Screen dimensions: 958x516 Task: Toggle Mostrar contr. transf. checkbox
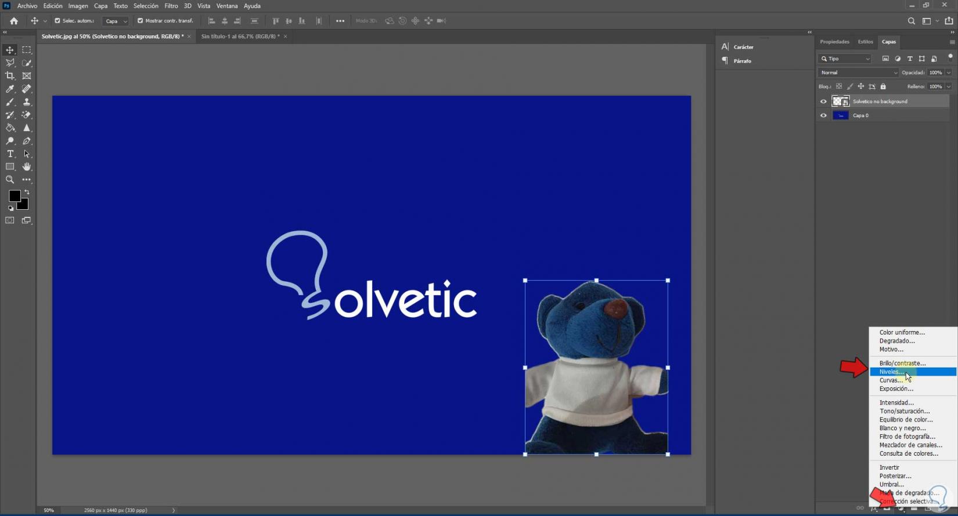140,21
